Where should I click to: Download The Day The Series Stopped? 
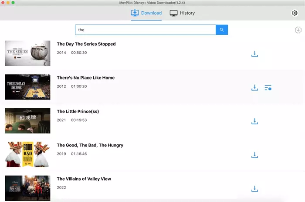click(x=255, y=54)
